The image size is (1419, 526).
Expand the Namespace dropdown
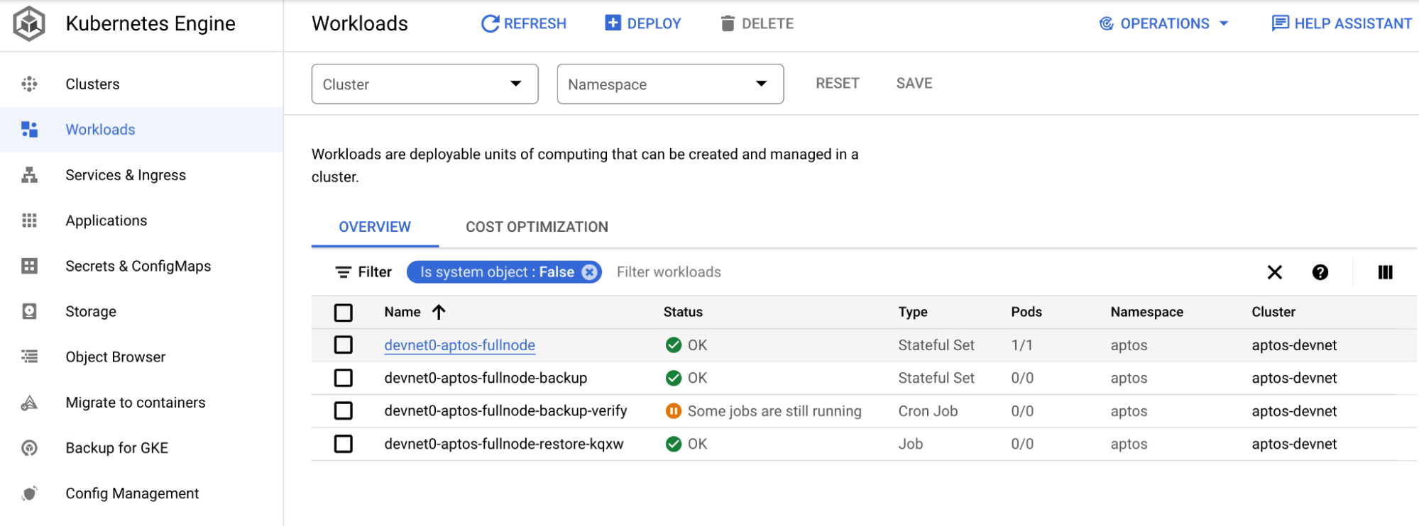tap(669, 84)
